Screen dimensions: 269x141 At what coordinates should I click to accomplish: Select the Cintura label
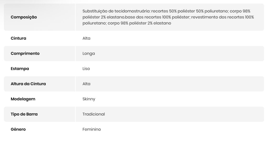(x=18, y=38)
